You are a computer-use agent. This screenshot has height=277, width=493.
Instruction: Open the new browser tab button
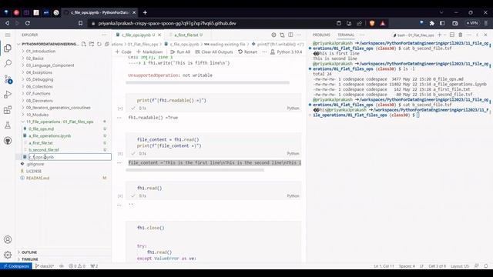click(145, 12)
